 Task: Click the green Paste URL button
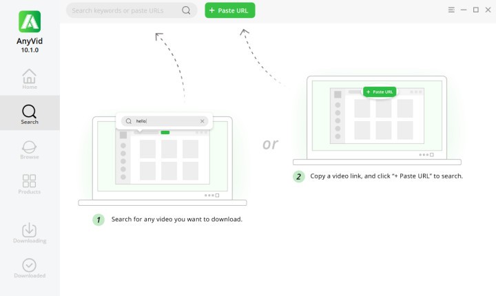coord(230,10)
